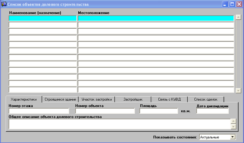The image size is (244, 143).
Task: Click the description box scroll up arrow
Action: pos(233,121)
